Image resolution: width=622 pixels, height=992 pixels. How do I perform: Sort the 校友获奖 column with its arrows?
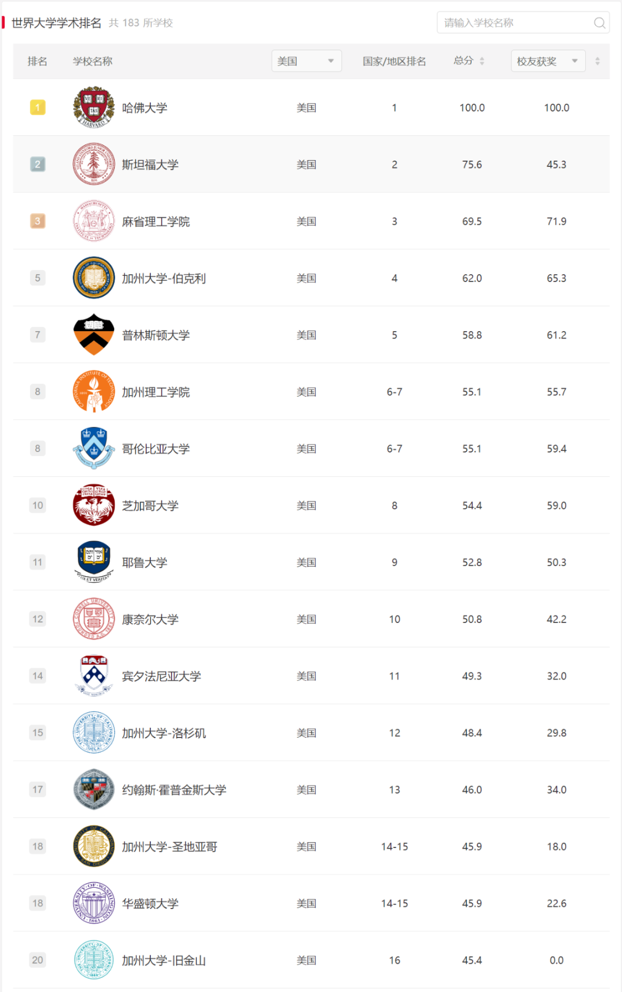597,61
